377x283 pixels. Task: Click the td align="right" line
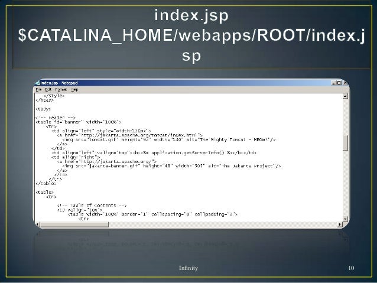(76, 157)
